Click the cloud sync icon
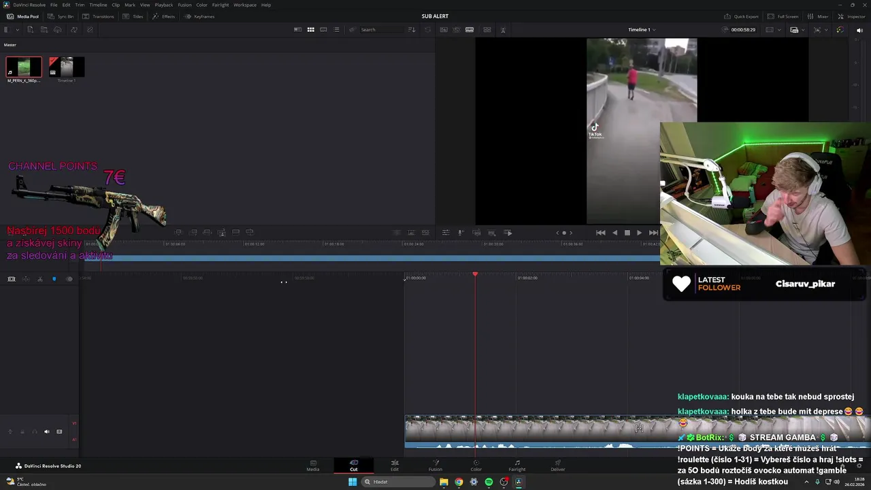The image size is (871, 490). 58,29
